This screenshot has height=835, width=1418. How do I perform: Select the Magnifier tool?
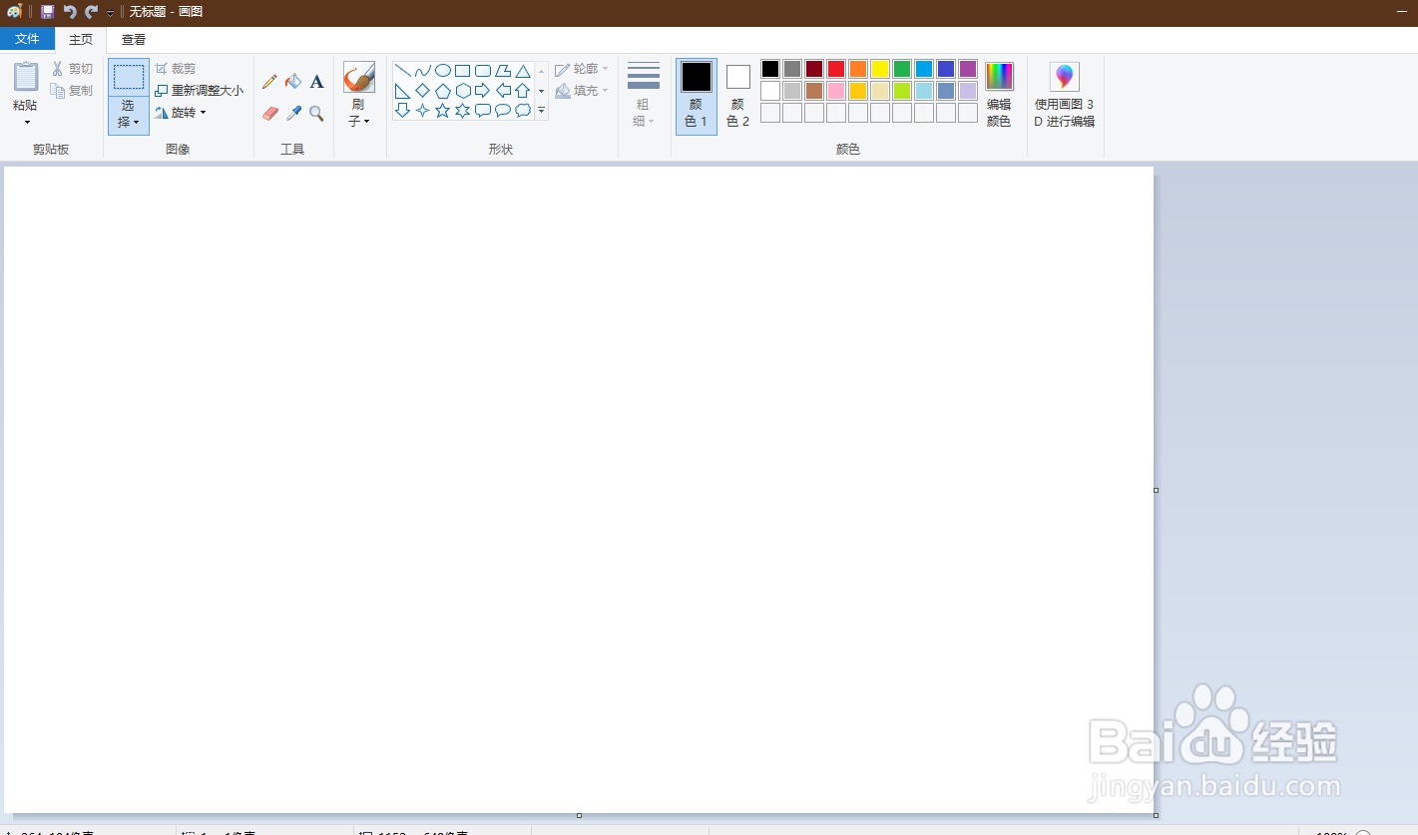(316, 114)
